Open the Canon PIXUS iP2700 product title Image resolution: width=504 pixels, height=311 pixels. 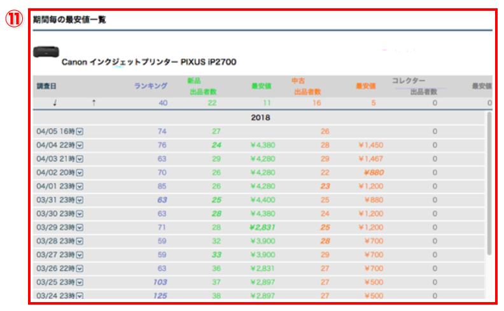(x=149, y=62)
